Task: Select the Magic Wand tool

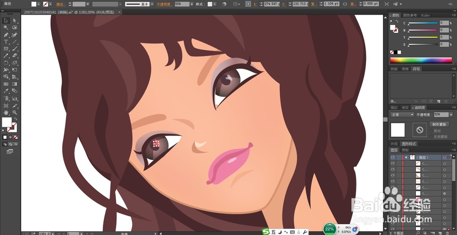Action: click(x=6, y=28)
